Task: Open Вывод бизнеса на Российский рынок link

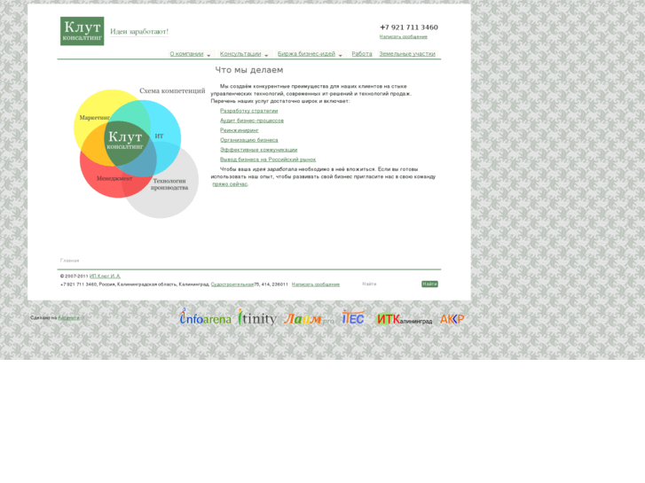Action: (x=268, y=160)
